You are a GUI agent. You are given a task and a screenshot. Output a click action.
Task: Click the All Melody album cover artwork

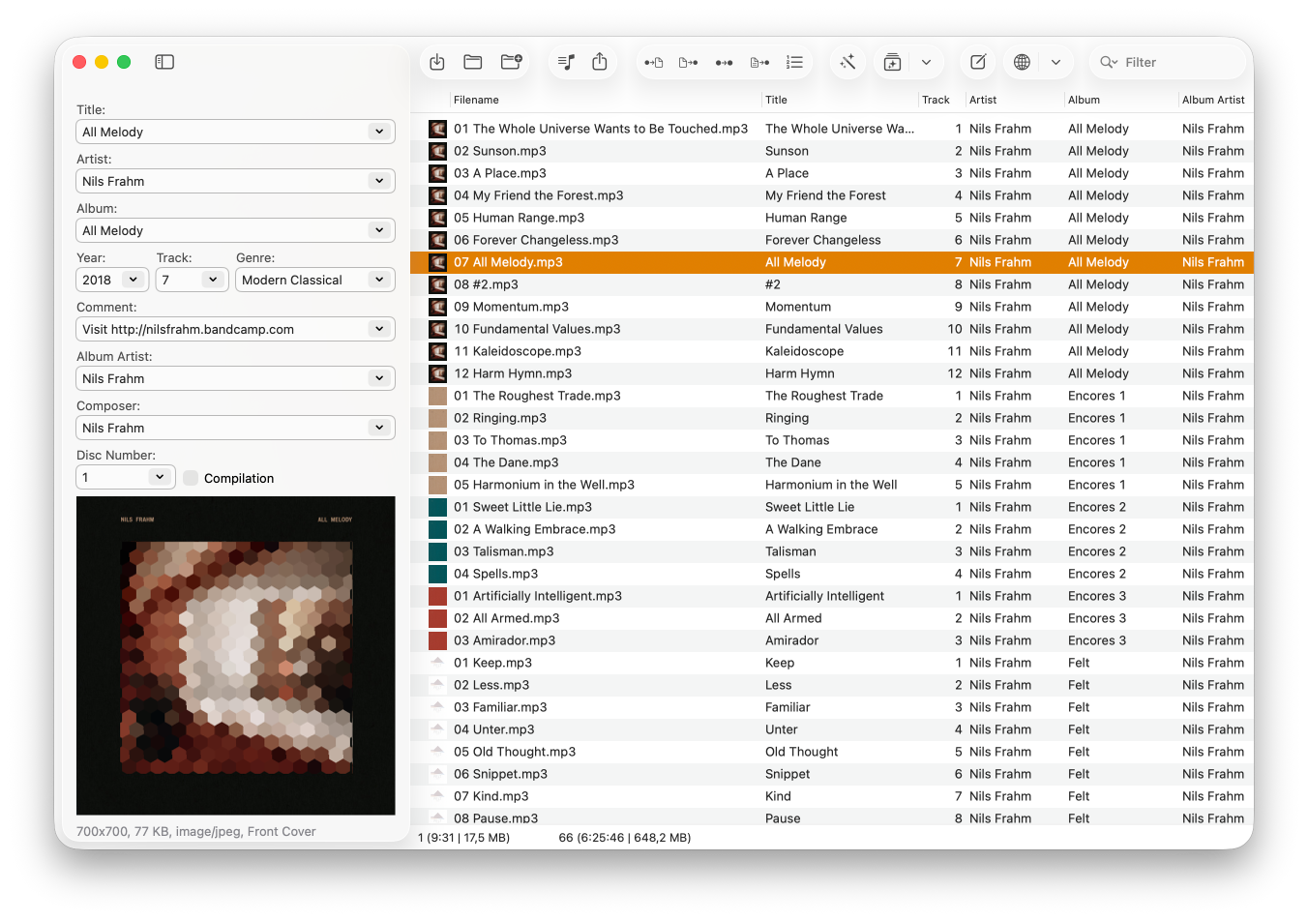(x=236, y=655)
